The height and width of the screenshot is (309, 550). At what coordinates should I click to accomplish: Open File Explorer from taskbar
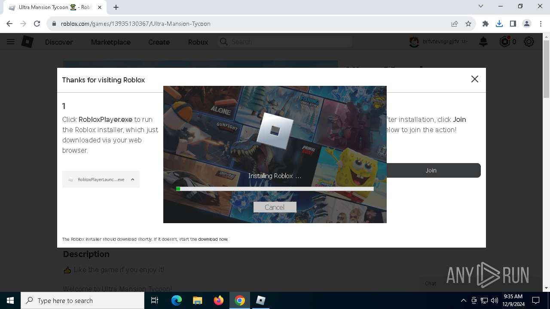click(197, 300)
